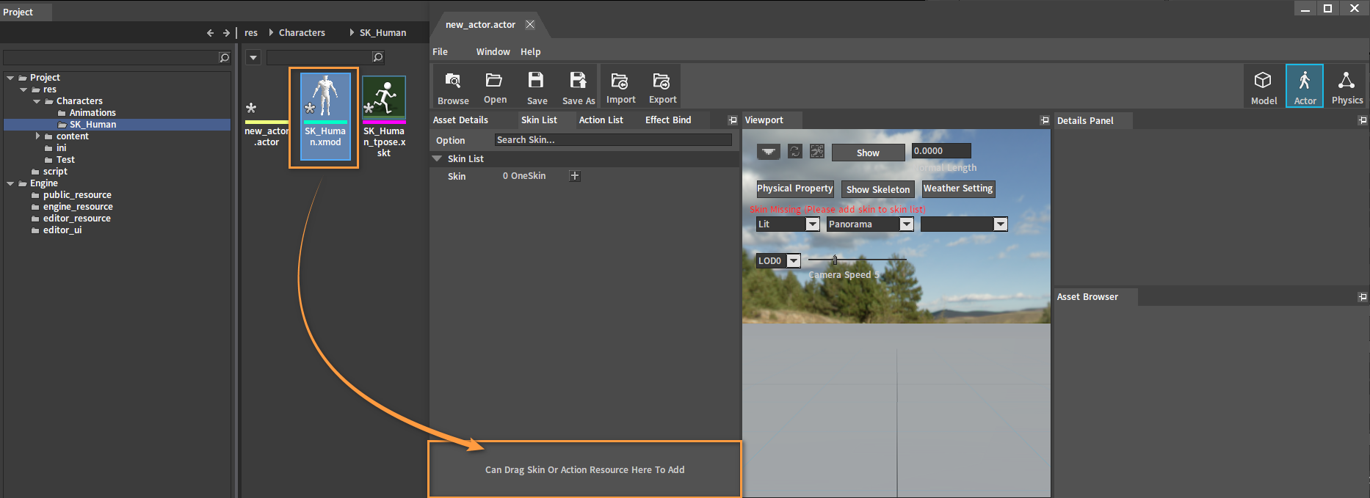
Task: Close the new_actor.actor tab
Action: [529, 24]
